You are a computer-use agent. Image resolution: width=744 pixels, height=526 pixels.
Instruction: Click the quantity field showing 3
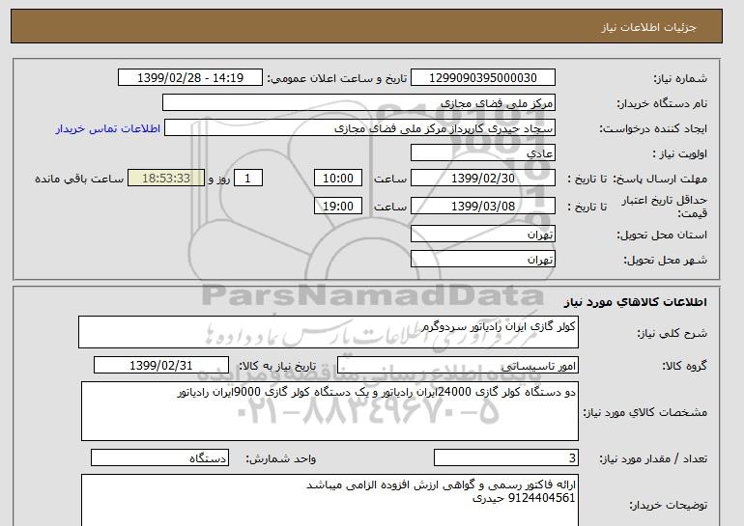pos(505,457)
